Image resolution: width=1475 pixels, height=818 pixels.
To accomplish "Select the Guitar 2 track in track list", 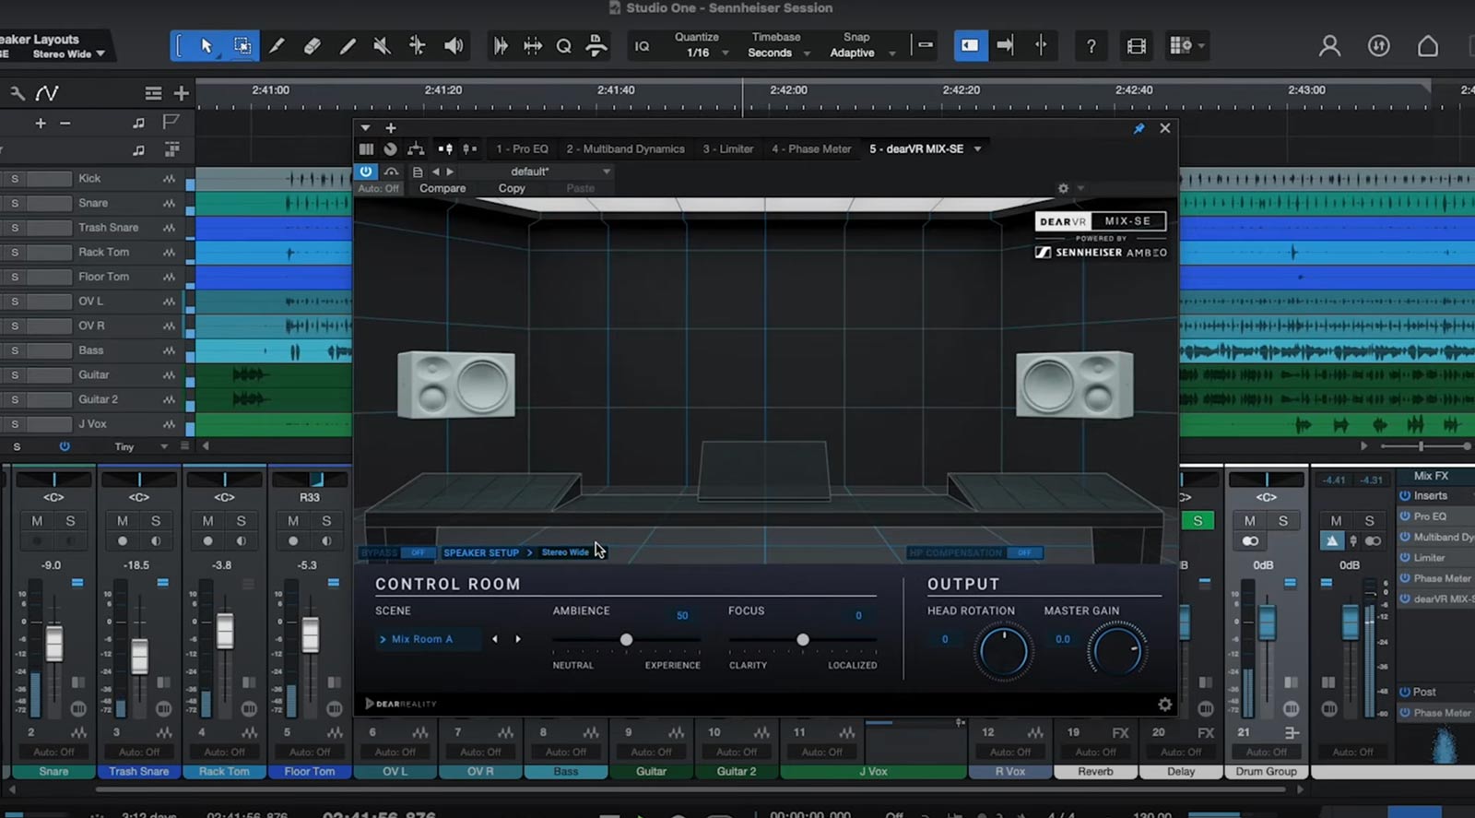I will 98,399.
